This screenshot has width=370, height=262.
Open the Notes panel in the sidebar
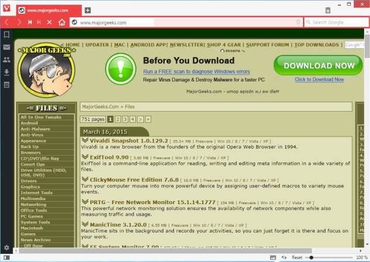[x=6, y=84]
